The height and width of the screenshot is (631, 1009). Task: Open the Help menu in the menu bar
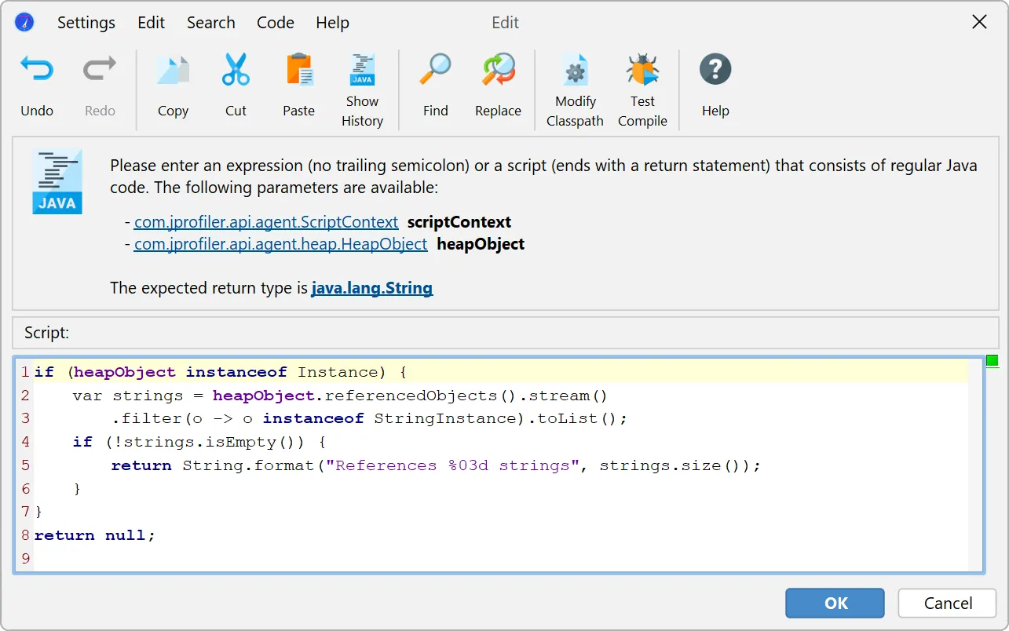333,23
